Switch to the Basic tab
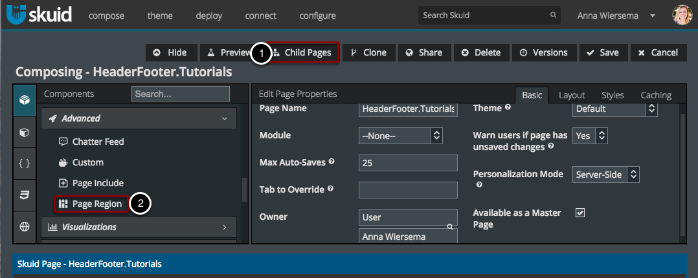Viewport: 698px width, 278px height. click(532, 95)
